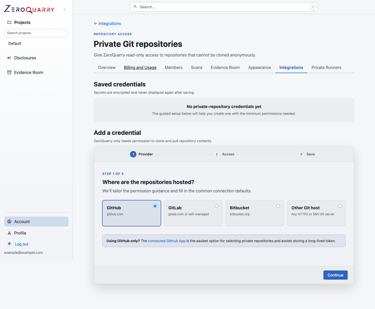Select the GitHub radio button
This screenshot has height=309, width=375.
tap(155, 206)
